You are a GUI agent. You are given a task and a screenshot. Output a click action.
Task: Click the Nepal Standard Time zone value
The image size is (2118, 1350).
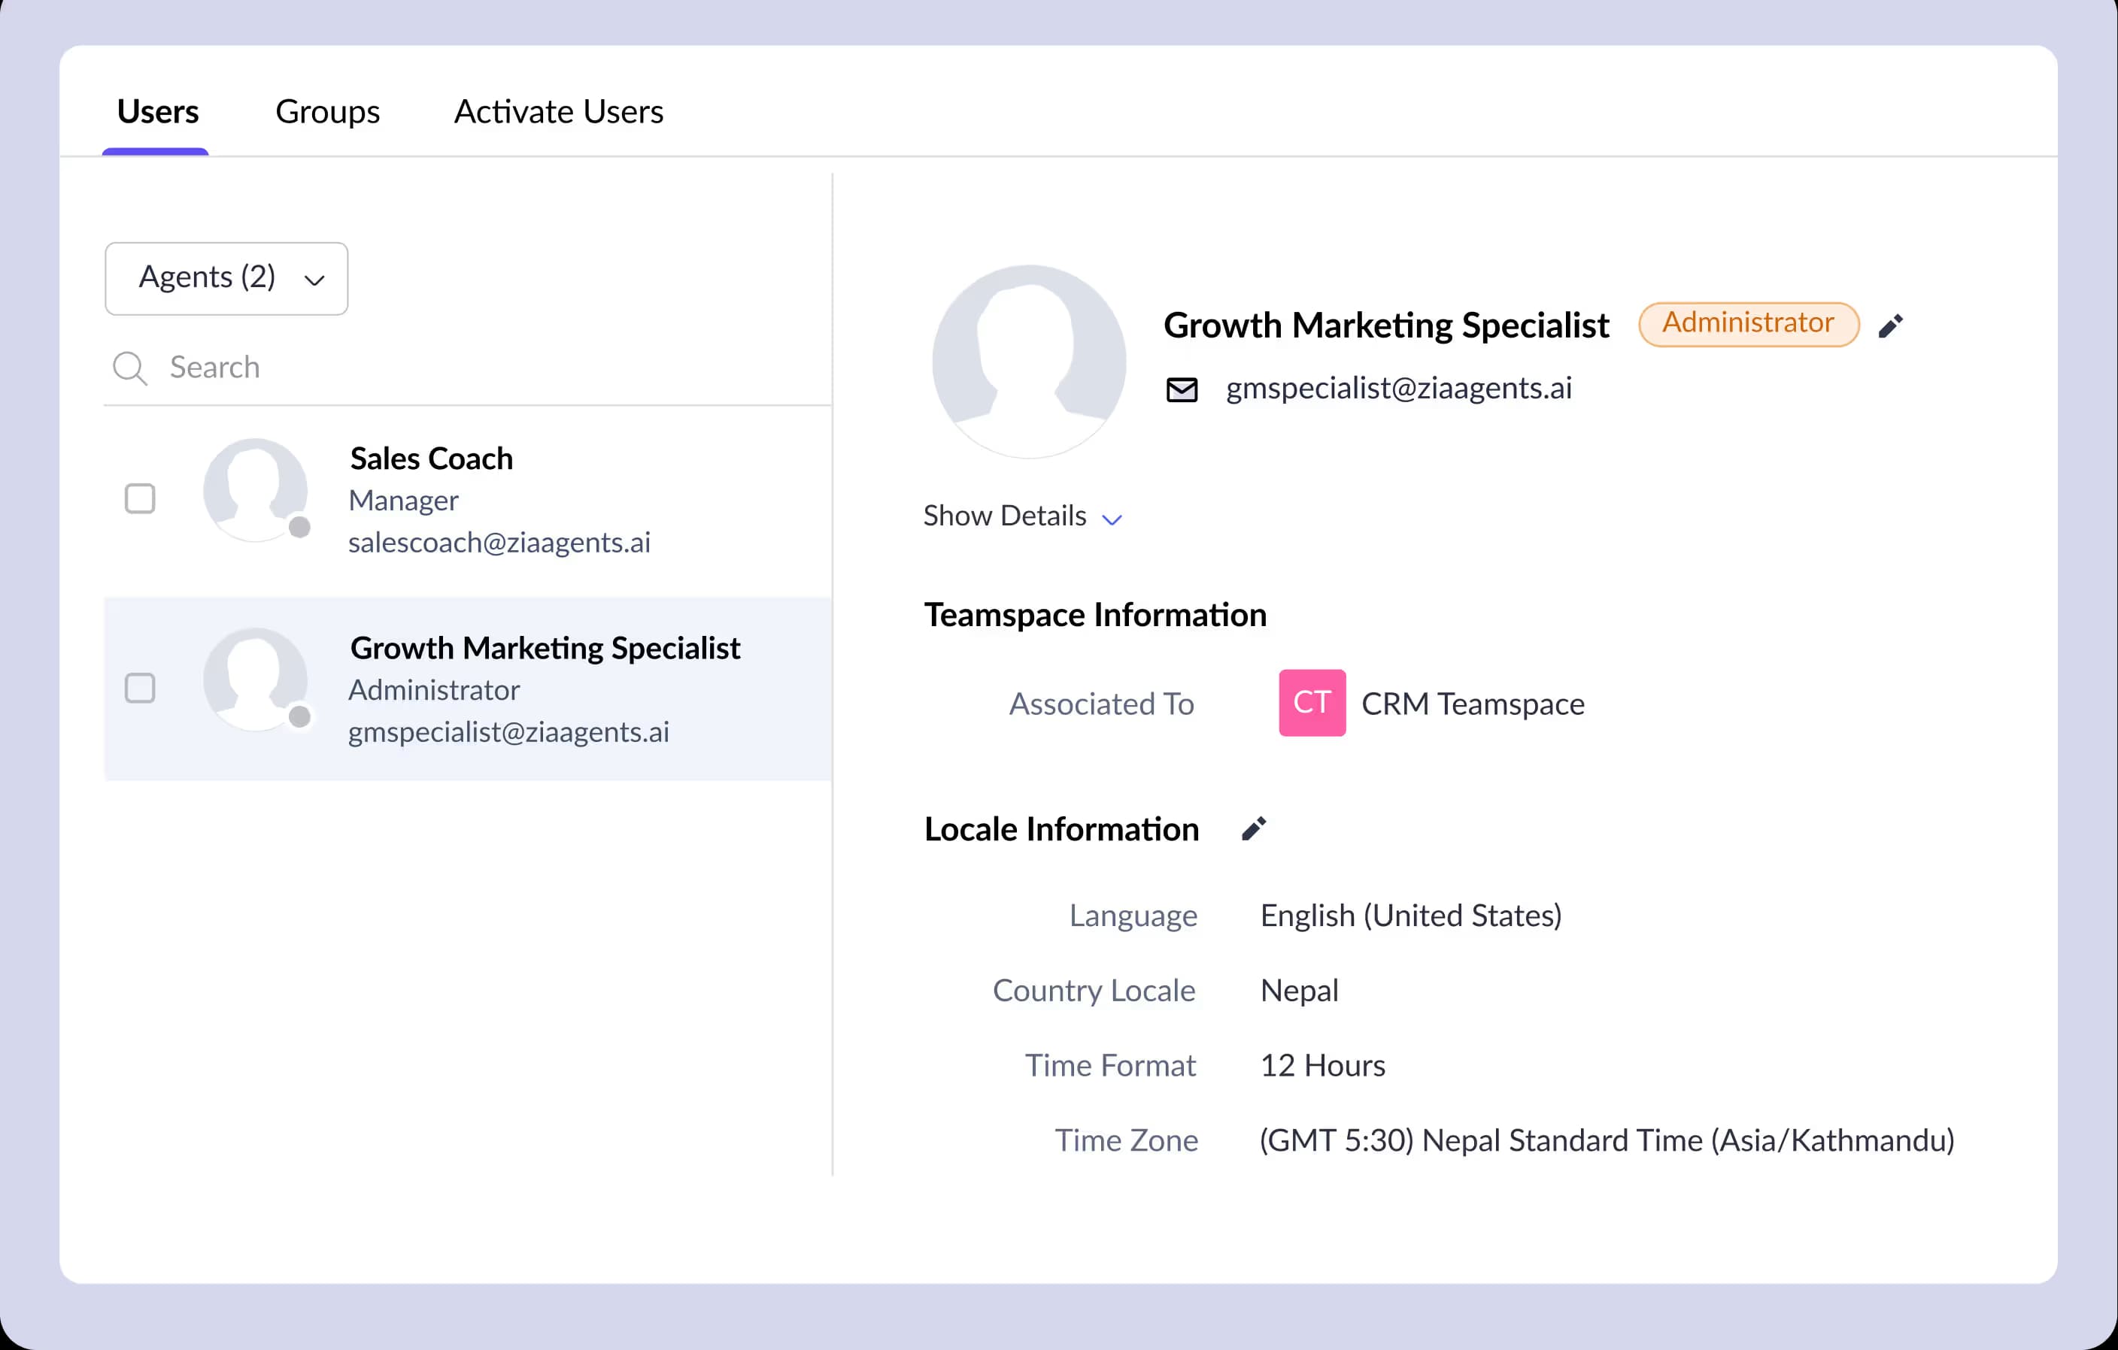[x=1606, y=1140]
